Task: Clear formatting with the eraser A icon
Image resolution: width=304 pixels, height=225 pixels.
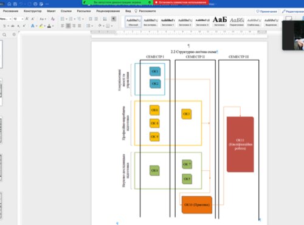Action: [x=53, y=19]
